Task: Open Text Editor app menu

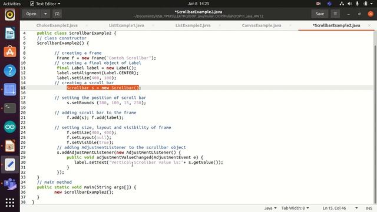Action: (x=45, y=4)
